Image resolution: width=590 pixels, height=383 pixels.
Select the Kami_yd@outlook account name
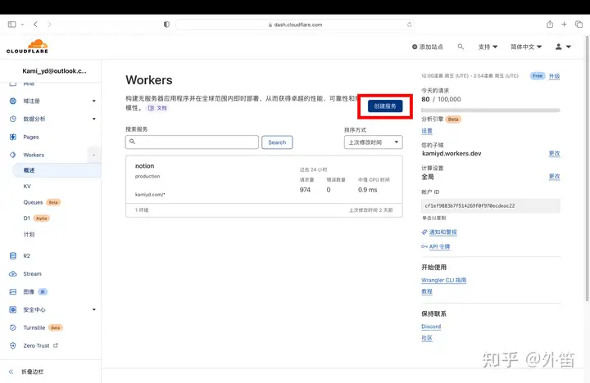click(54, 70)
